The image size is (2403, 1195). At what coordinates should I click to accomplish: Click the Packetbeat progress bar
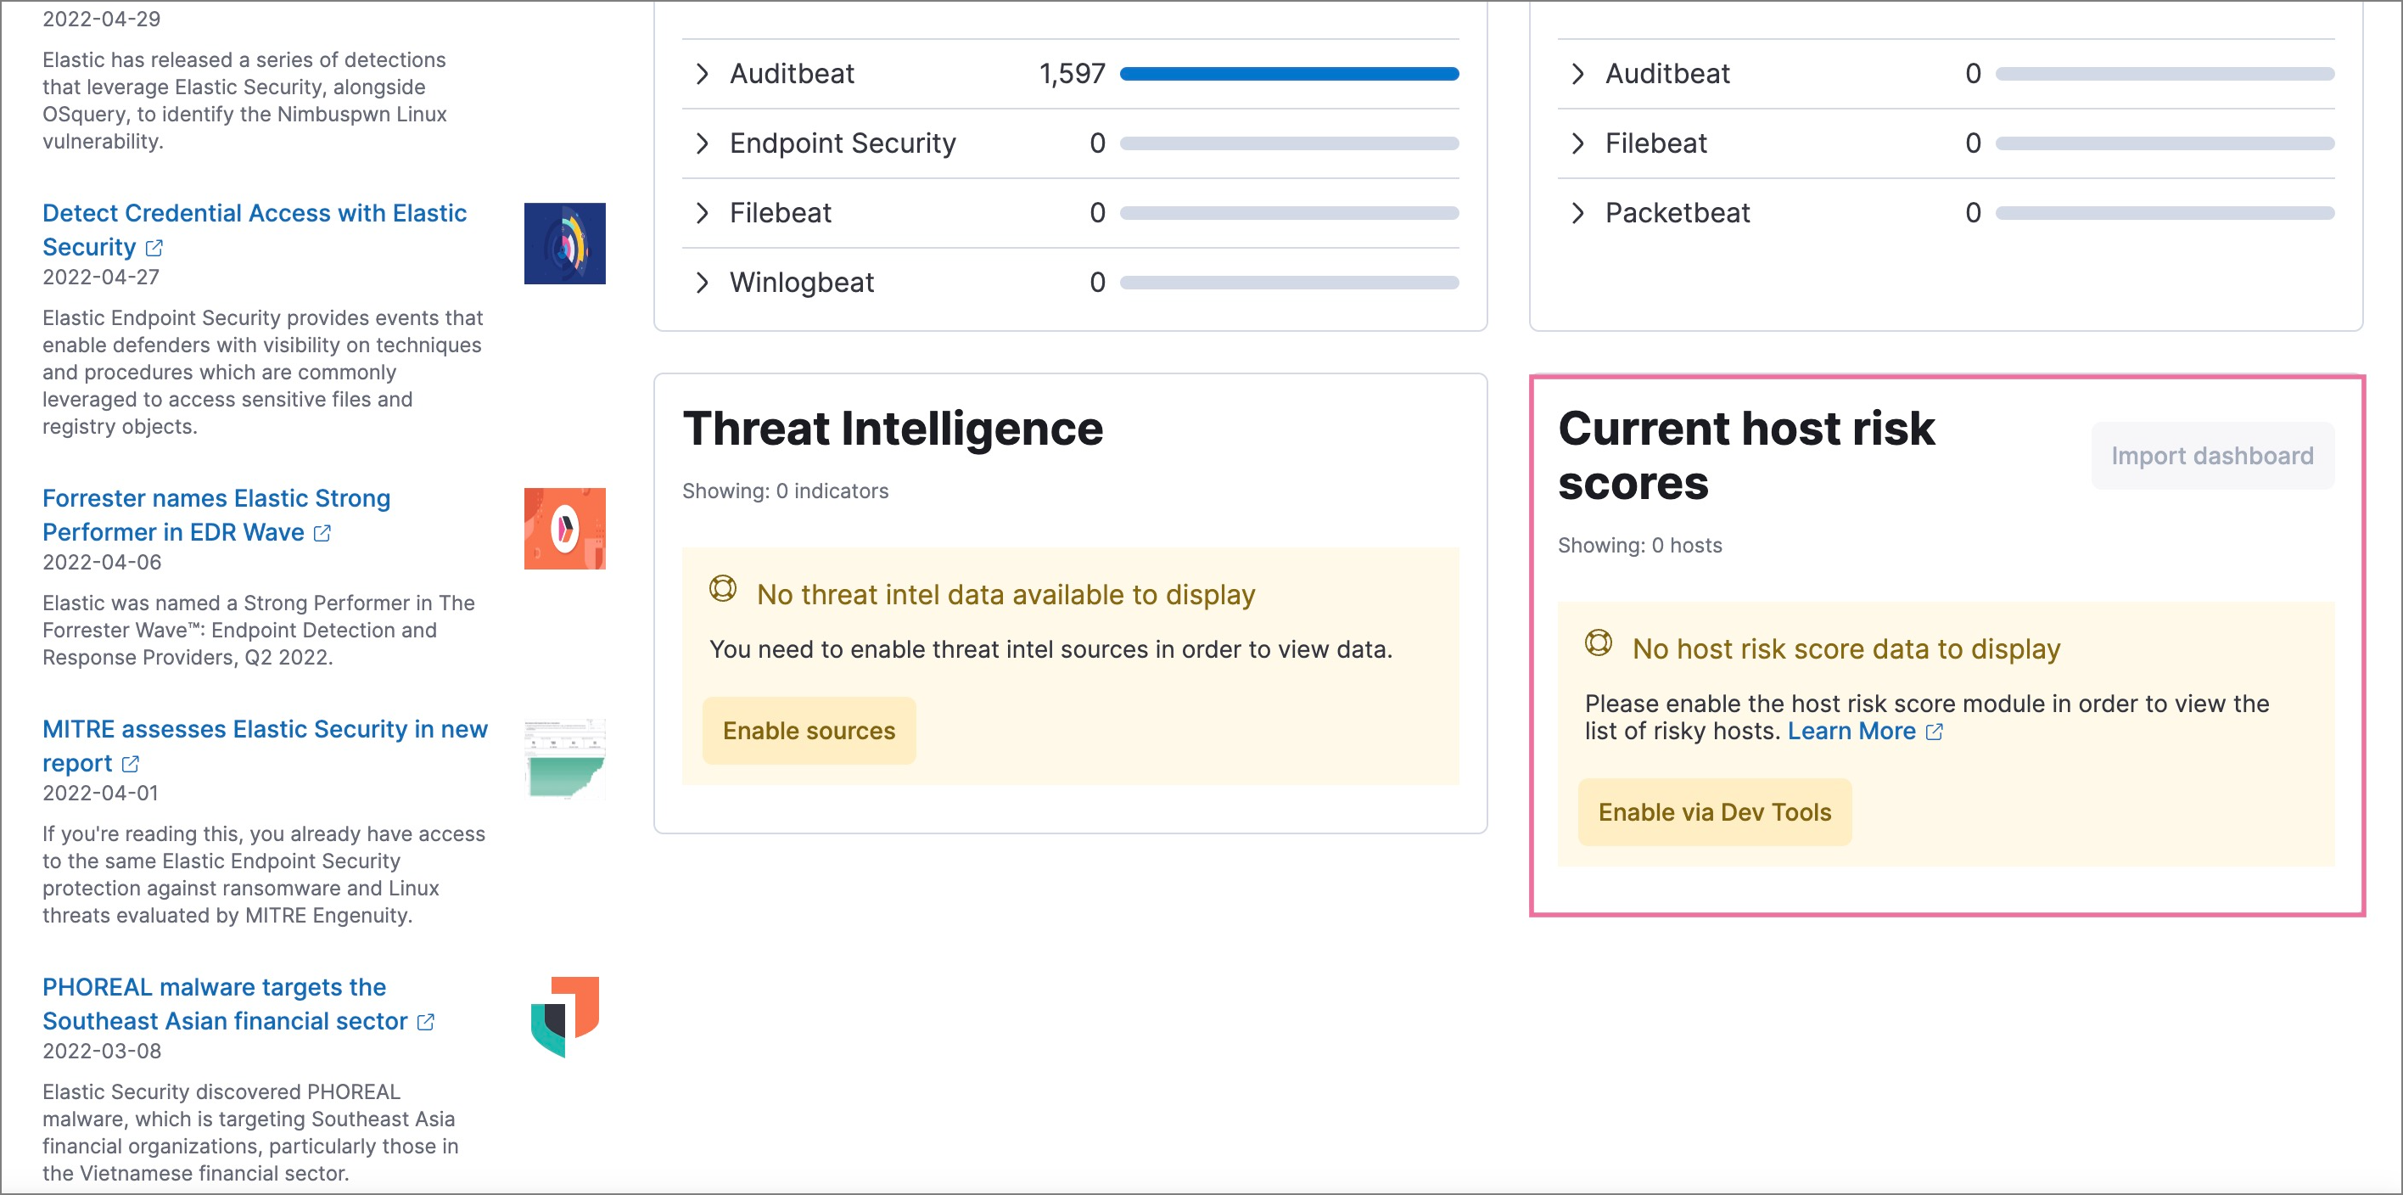(x=2165, y=213)
